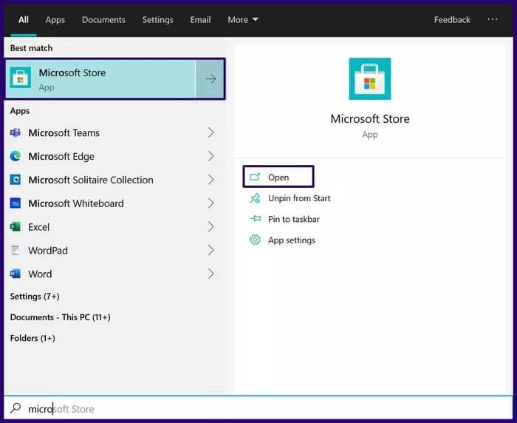Click Open to launch Microsoft Store
Screen dimensions: 517x423
tap(278, 177)
